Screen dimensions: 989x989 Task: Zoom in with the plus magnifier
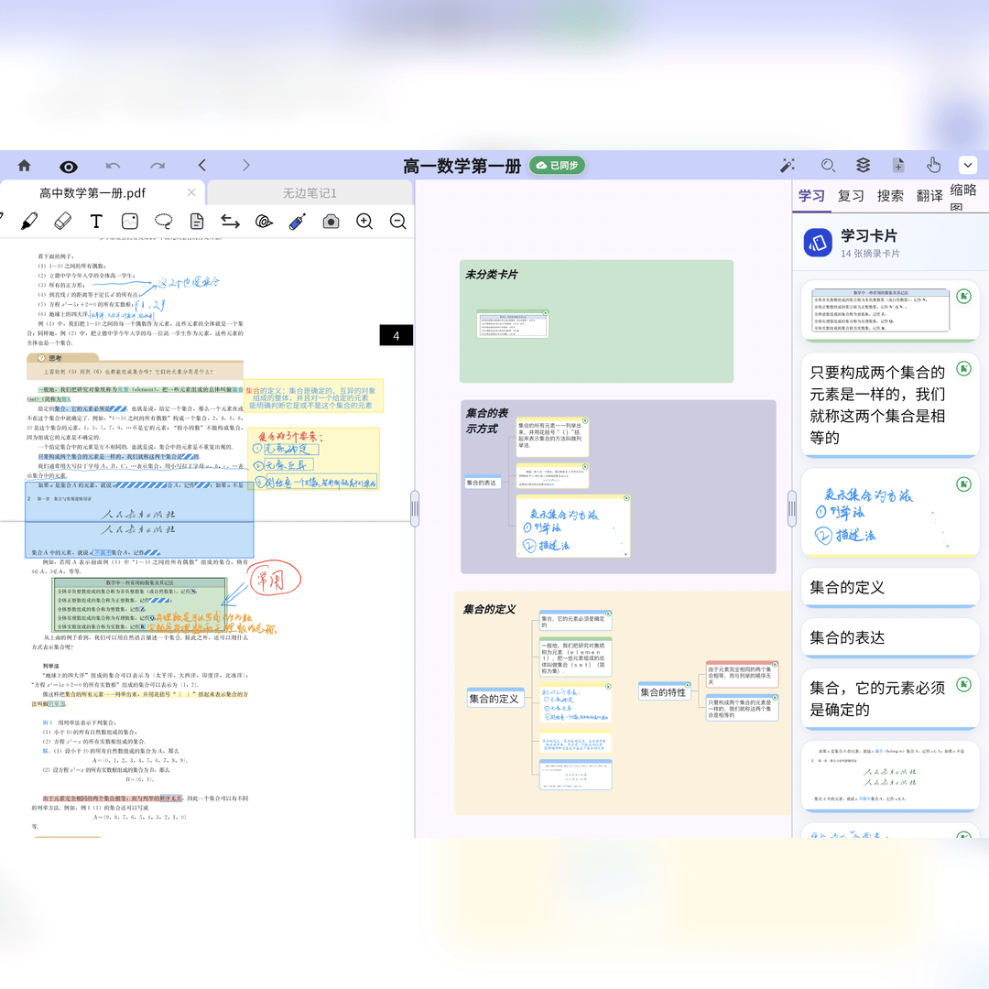point(364,222)
